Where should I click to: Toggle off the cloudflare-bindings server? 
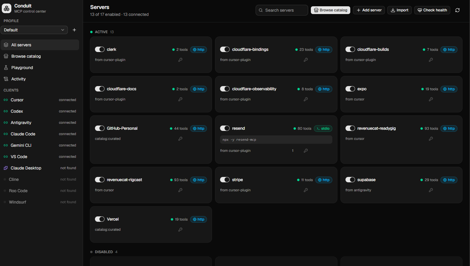[225, 49]
